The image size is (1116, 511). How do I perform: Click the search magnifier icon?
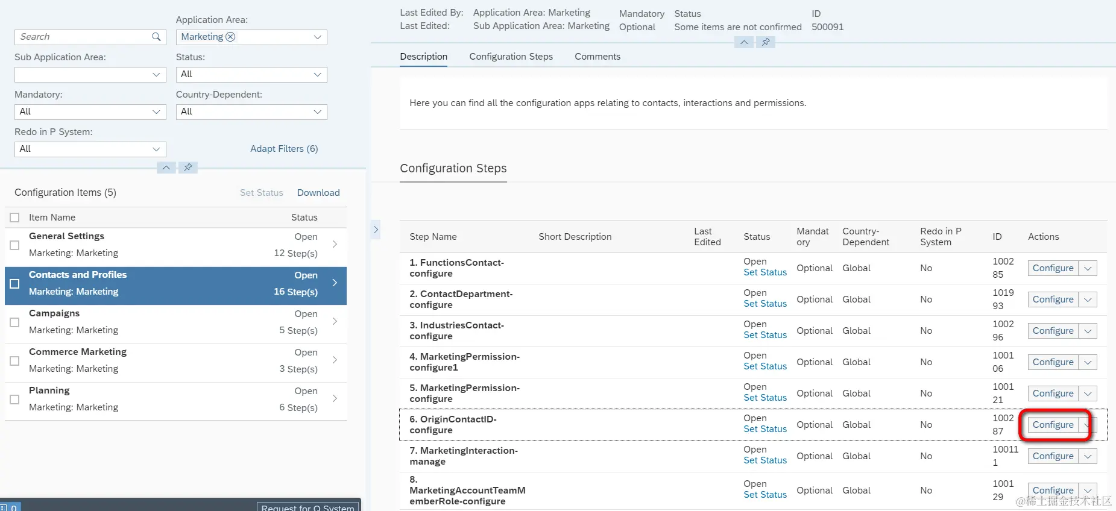156,37
